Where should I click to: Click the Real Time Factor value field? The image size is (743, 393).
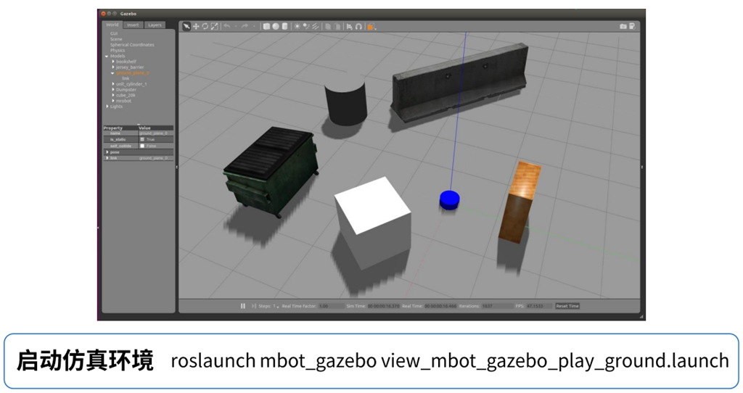point(331,306)
